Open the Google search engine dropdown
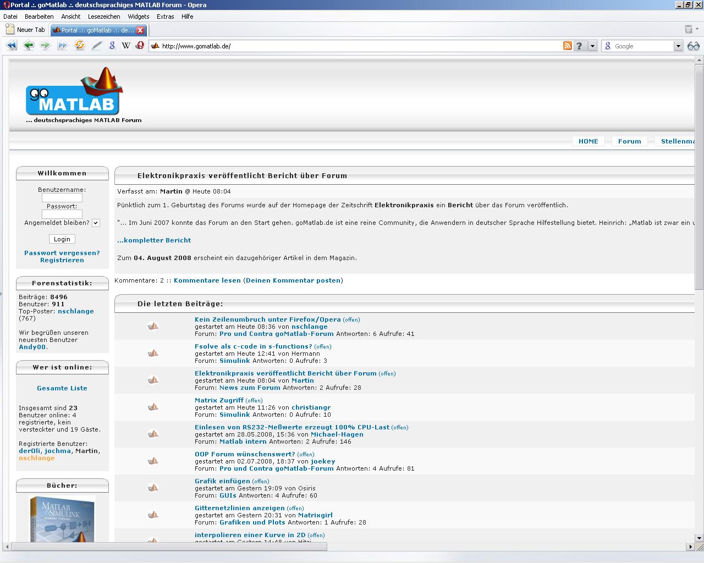This screenshot has height=563, width=704. (678, 46)
